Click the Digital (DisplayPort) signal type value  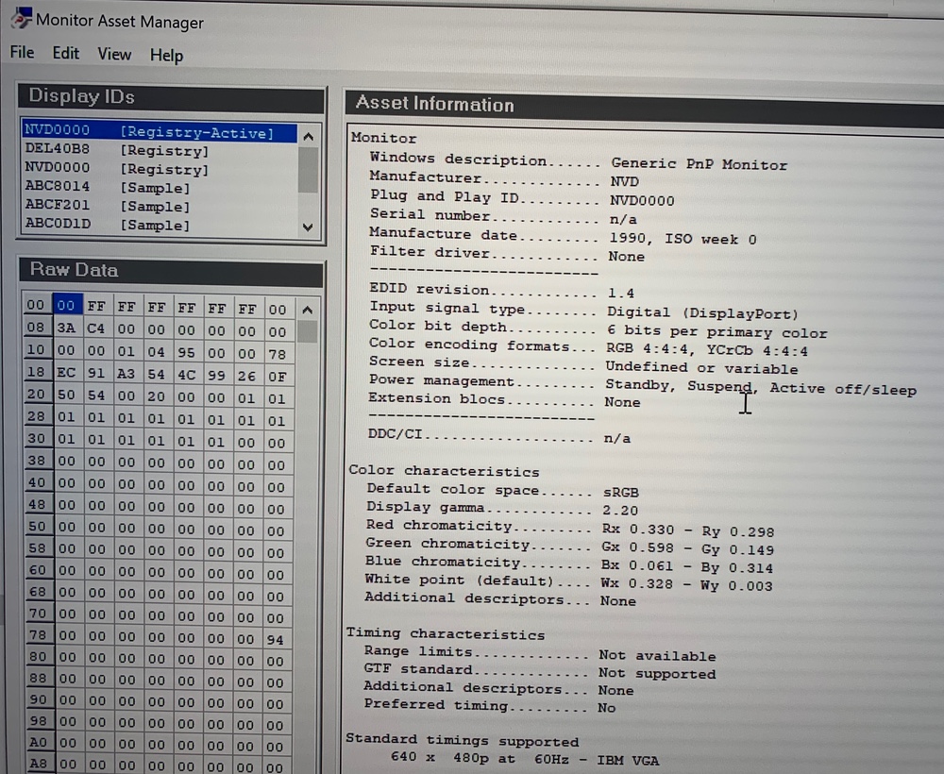point(702,313)
